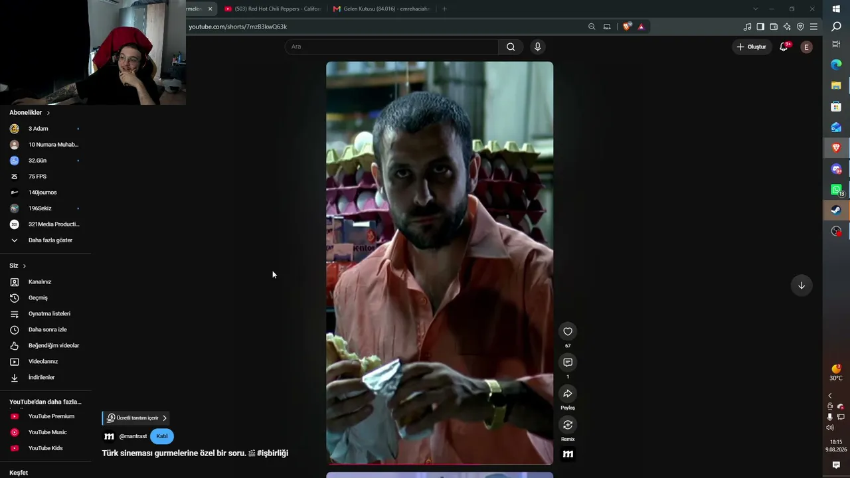Open Microsoft Store from the taskbar
850x478 pixels.
(836, 106)
